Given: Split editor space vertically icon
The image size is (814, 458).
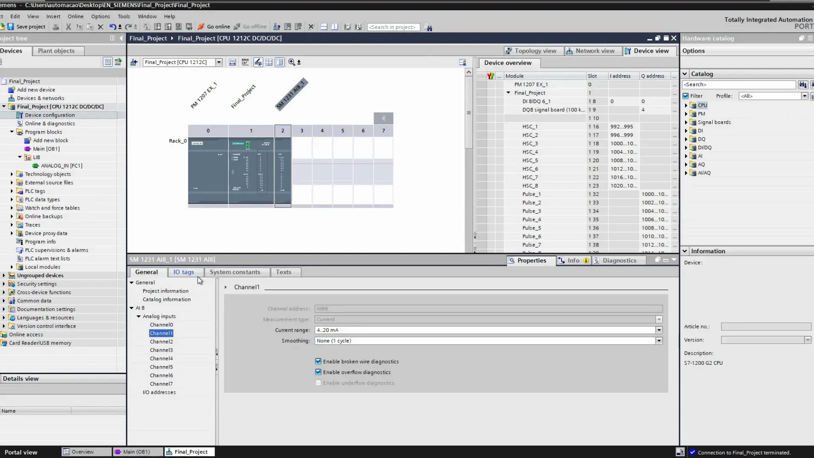Looking at the screenshot, I should pos(335,27).
